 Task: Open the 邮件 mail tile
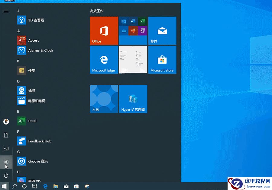point(162,31)
